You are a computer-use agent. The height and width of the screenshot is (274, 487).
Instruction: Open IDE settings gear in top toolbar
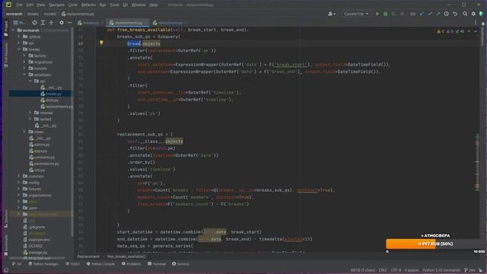point(473,14)
